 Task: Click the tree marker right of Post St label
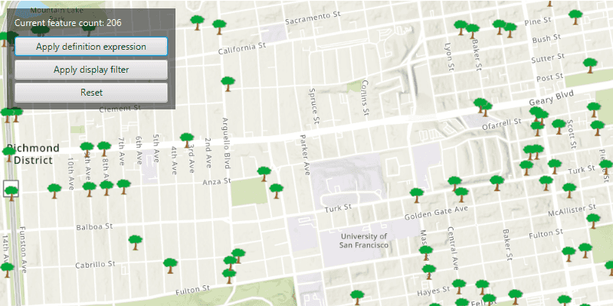pyautogui.click(x=589, y=64)
